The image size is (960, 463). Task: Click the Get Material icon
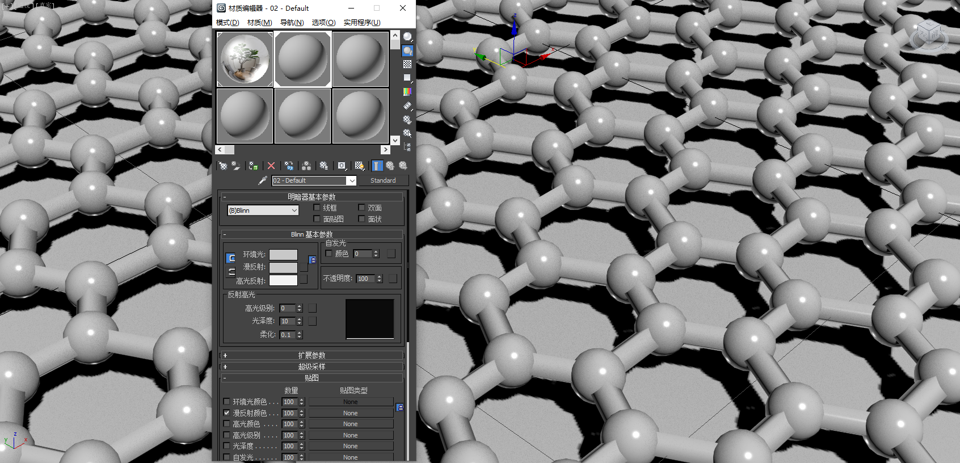(223, 166)
